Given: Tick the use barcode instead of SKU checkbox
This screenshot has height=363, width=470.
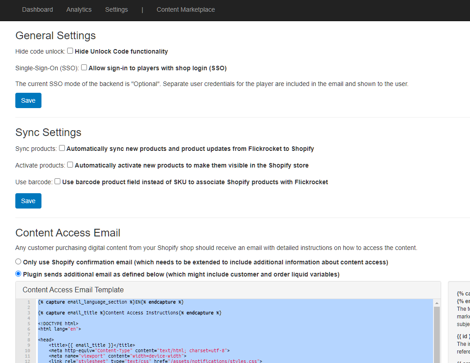Looking at the screenshot, I should (x=58, y=181).
